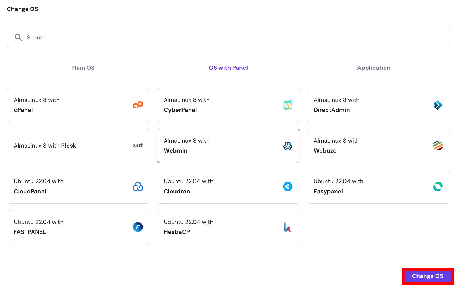Click the Cloudron logo icon

(x=288, y=186)
